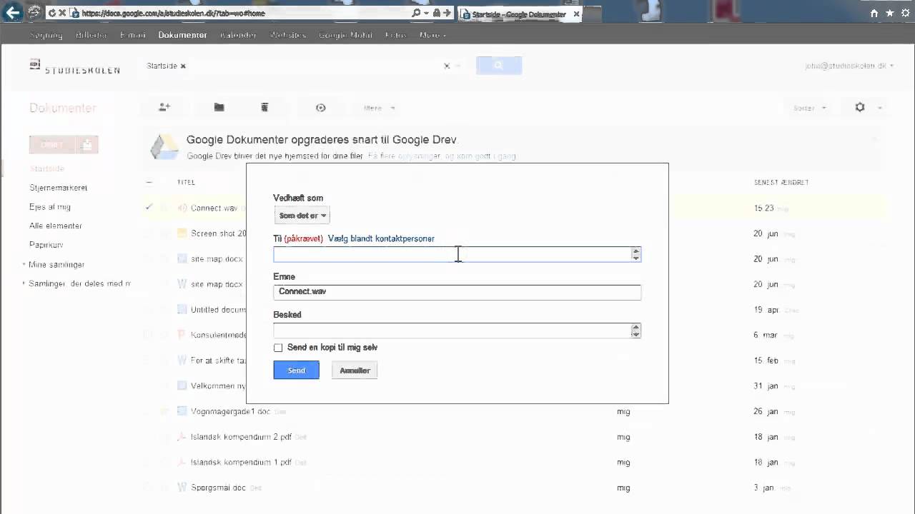Open Stjernemarkeret in sidebar
The image size is (915, 514).
[59, 188]
